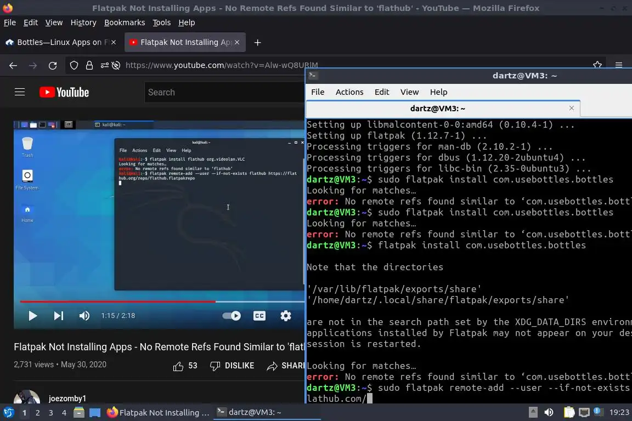Click the padlock site security icon
The height and width of the screenshot is (421, 632).
89,65
